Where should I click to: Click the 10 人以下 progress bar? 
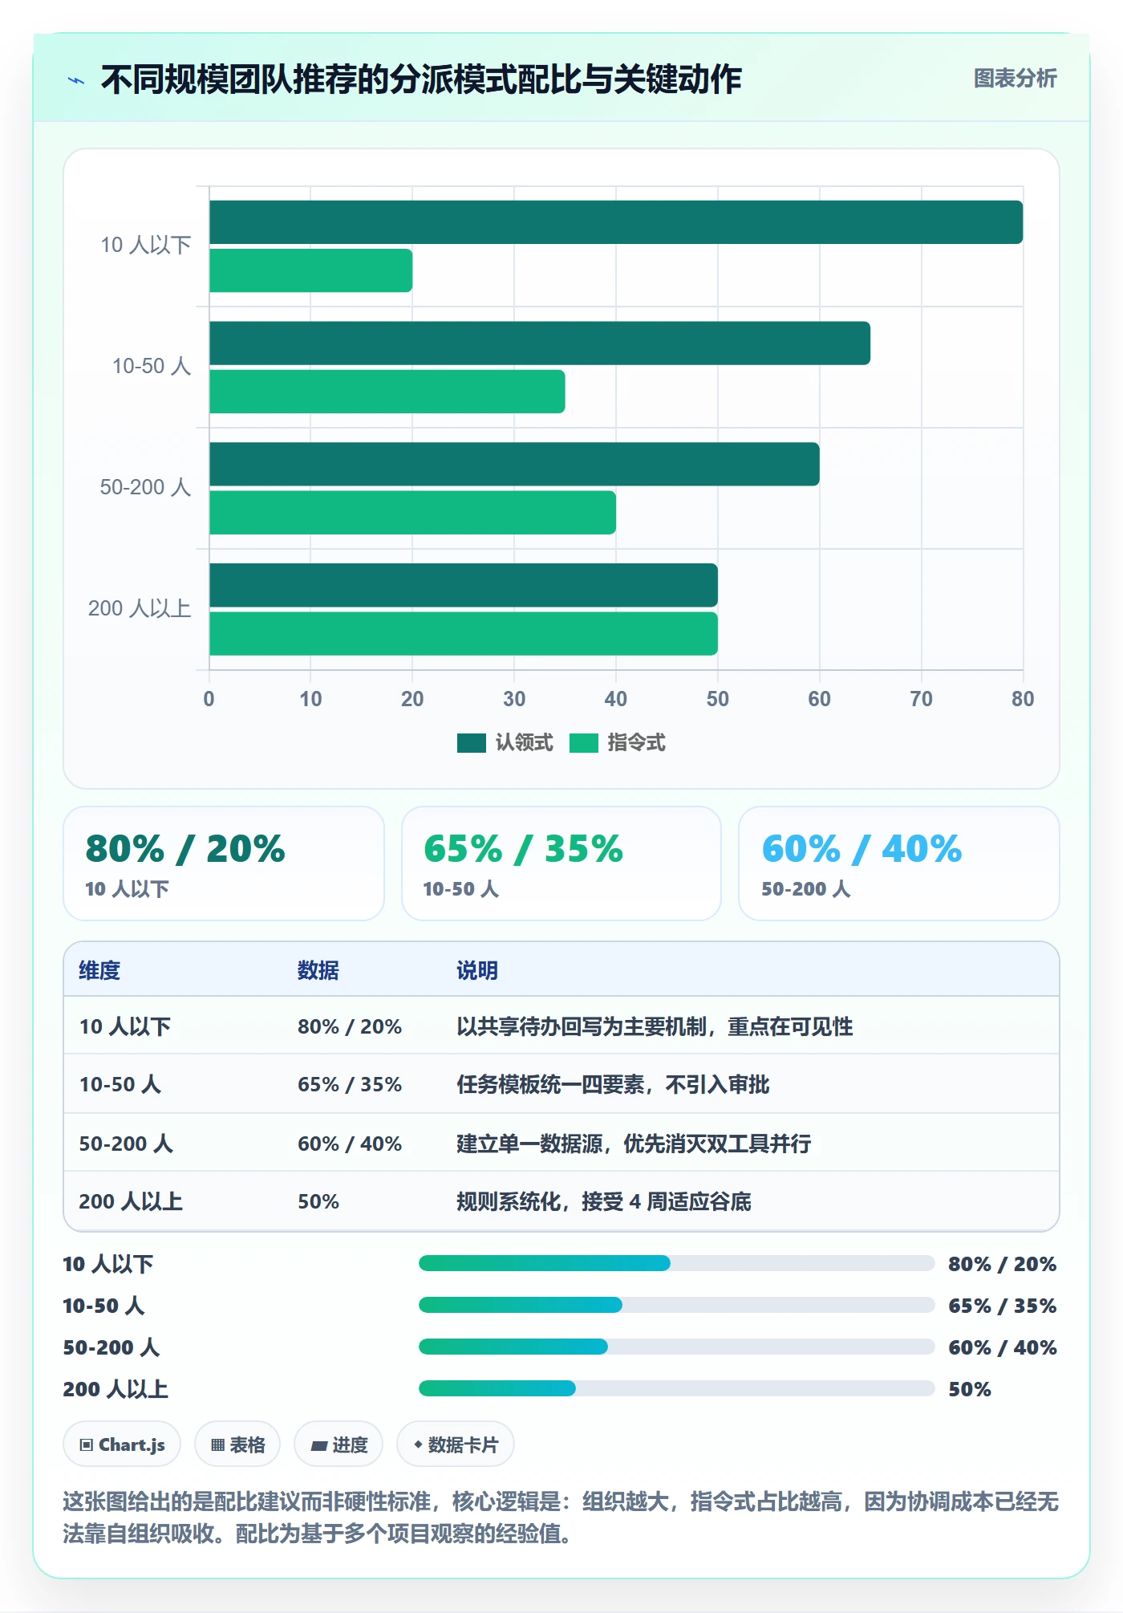pos(676,1263)
